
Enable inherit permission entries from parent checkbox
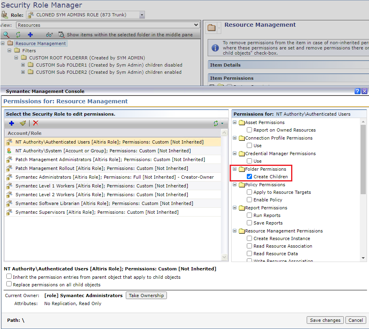(9, 277)
